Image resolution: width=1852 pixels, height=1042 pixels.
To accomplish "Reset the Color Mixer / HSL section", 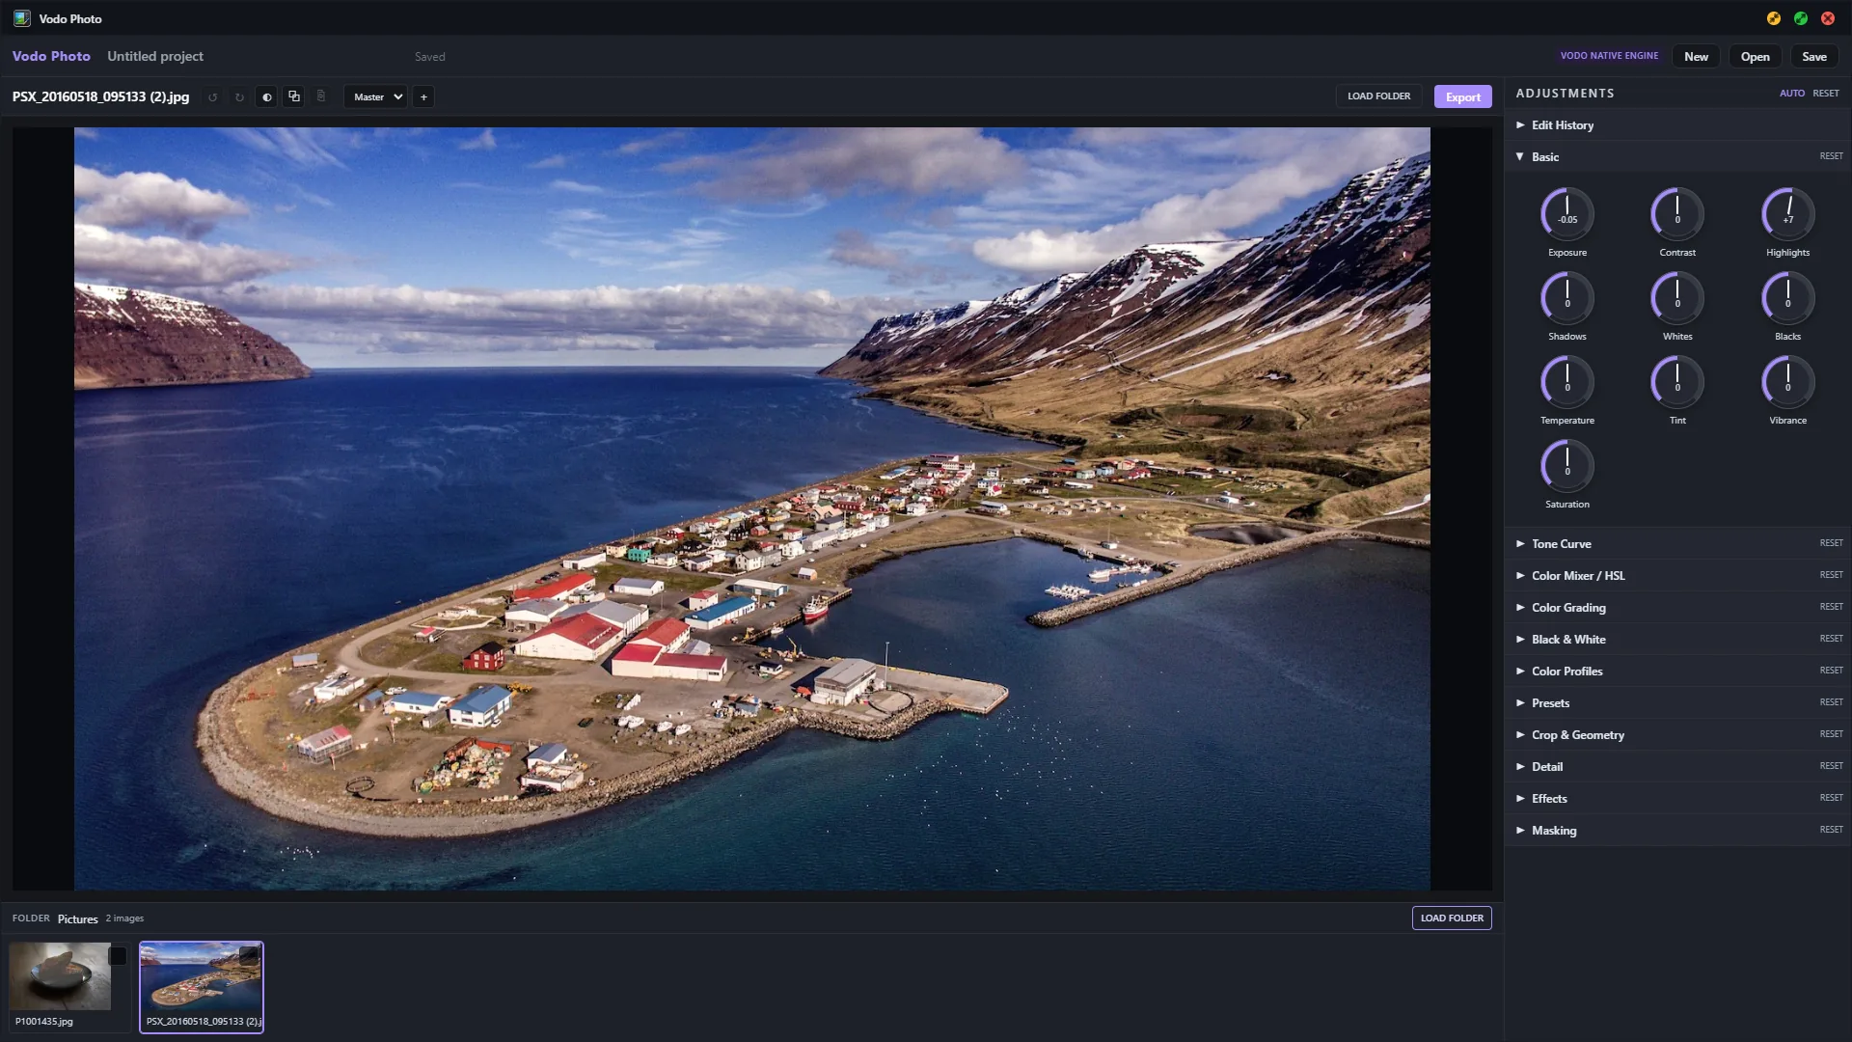I will pyautogui.click(x=1831, y=575).
